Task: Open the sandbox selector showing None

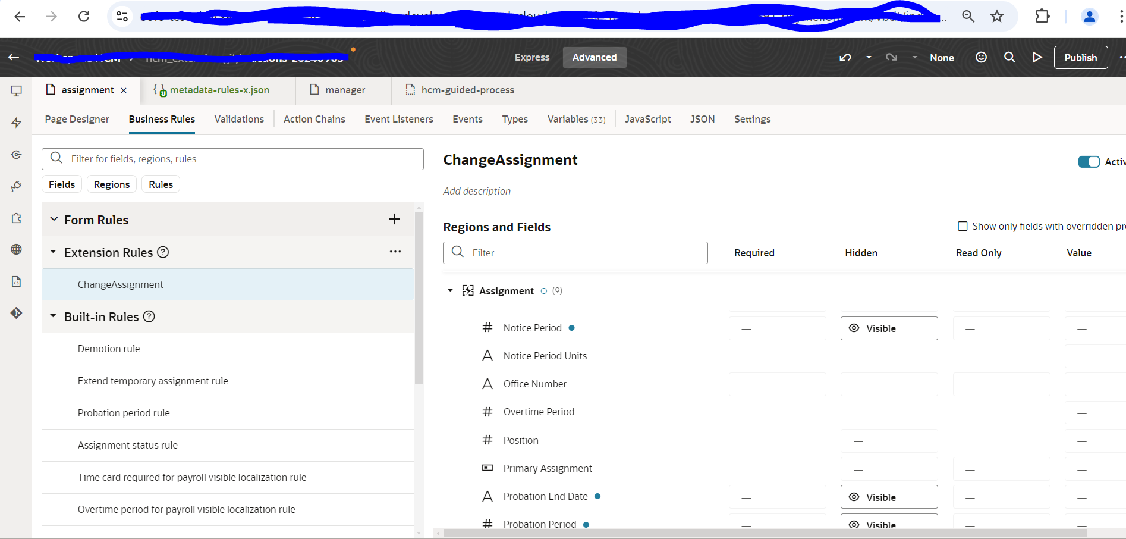Action: point(942,57)
